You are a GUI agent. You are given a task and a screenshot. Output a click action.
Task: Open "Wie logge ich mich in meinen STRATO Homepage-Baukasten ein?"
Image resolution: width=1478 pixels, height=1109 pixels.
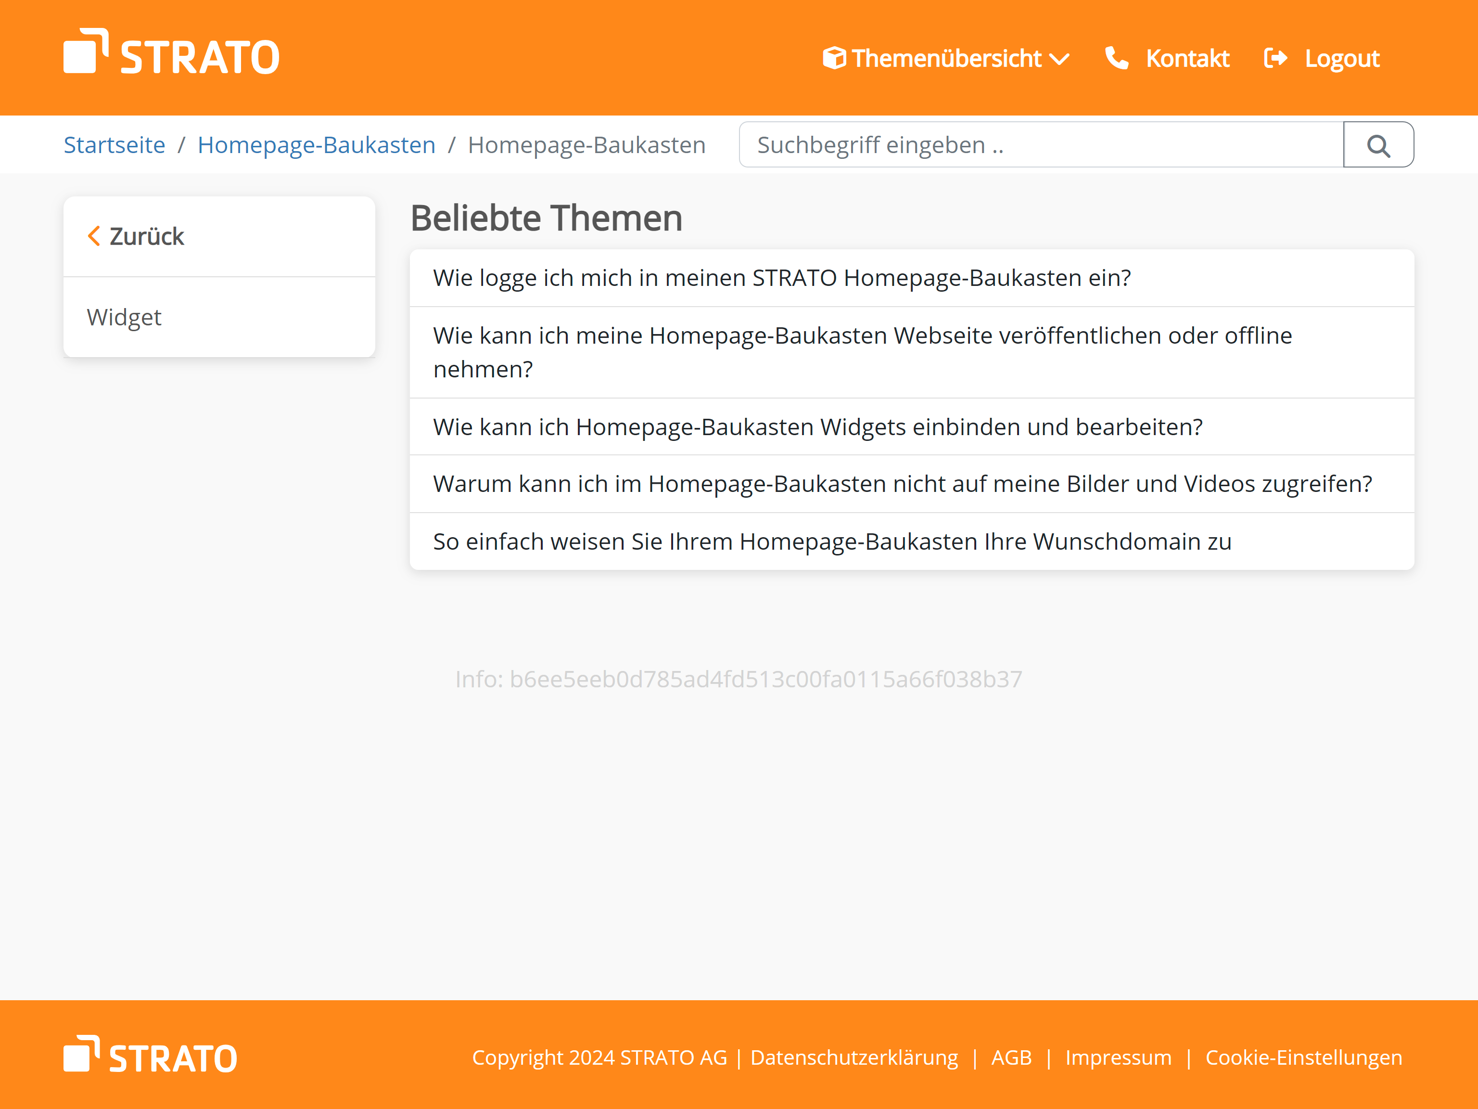[912, 277]
